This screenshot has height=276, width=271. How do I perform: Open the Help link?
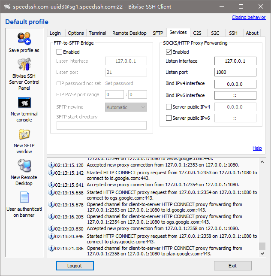coord(257,148)
